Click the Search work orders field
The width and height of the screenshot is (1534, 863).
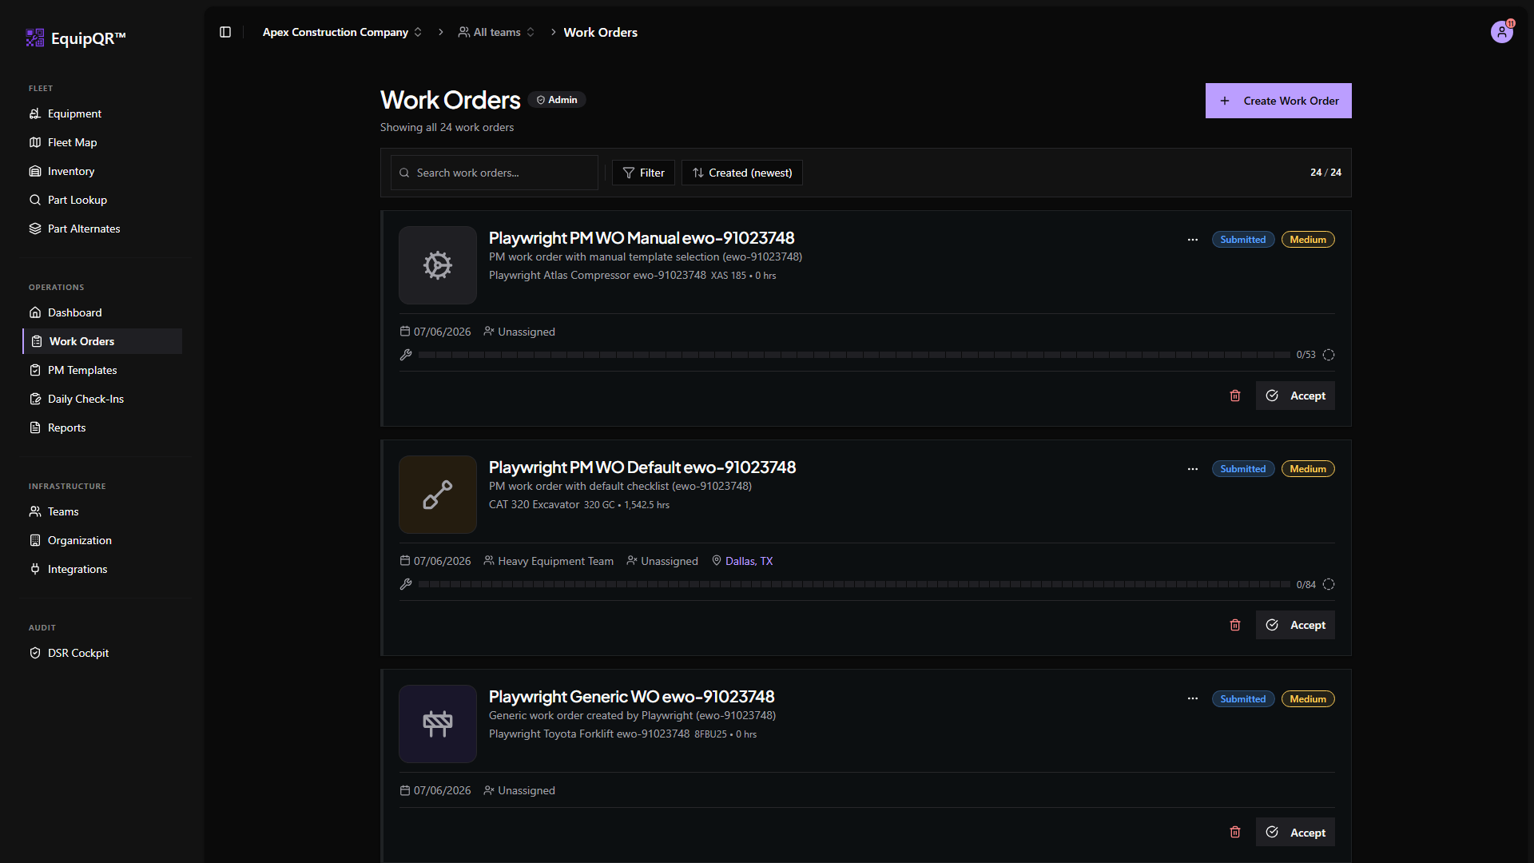coord(495,173)
